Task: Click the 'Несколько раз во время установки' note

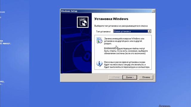Action: click(127, 65)
